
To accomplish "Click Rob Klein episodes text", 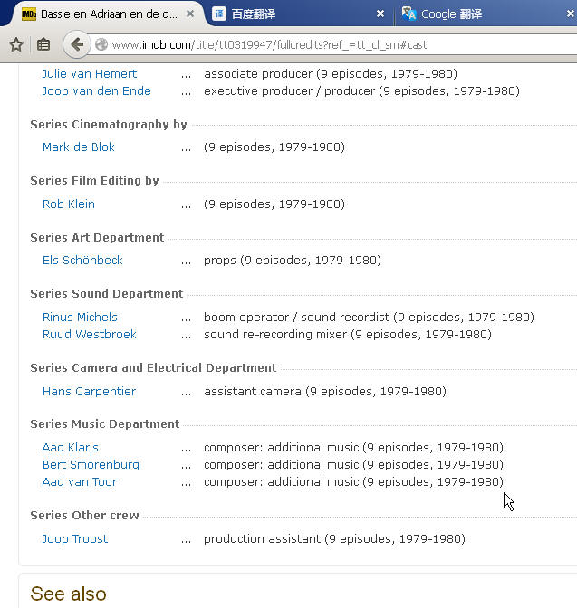I will click(274, 204).
